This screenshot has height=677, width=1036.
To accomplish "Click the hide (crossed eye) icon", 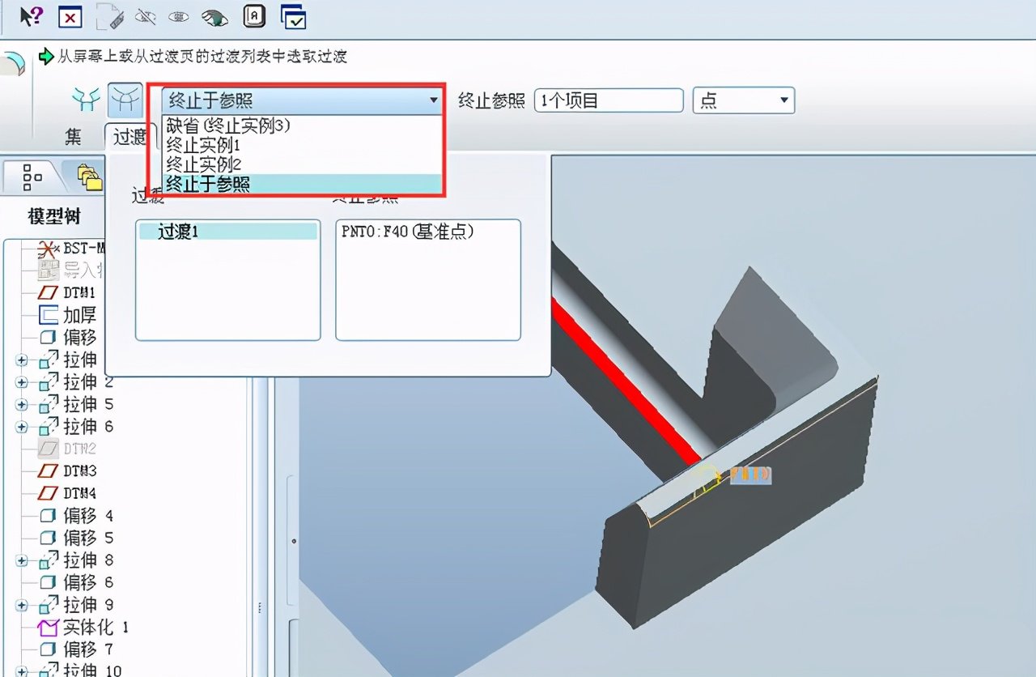I will click(x=146, y=15).
